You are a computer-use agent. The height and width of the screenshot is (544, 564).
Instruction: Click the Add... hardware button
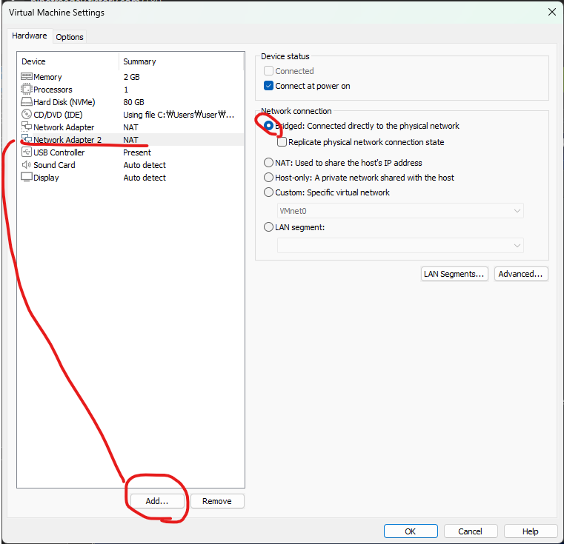coord(157,501)
